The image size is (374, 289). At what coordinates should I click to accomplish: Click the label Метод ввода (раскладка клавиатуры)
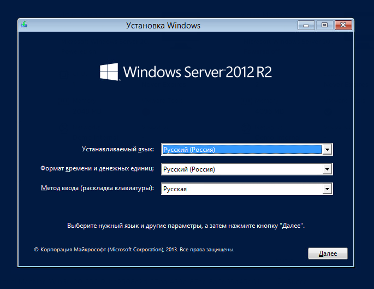point(97,188)
